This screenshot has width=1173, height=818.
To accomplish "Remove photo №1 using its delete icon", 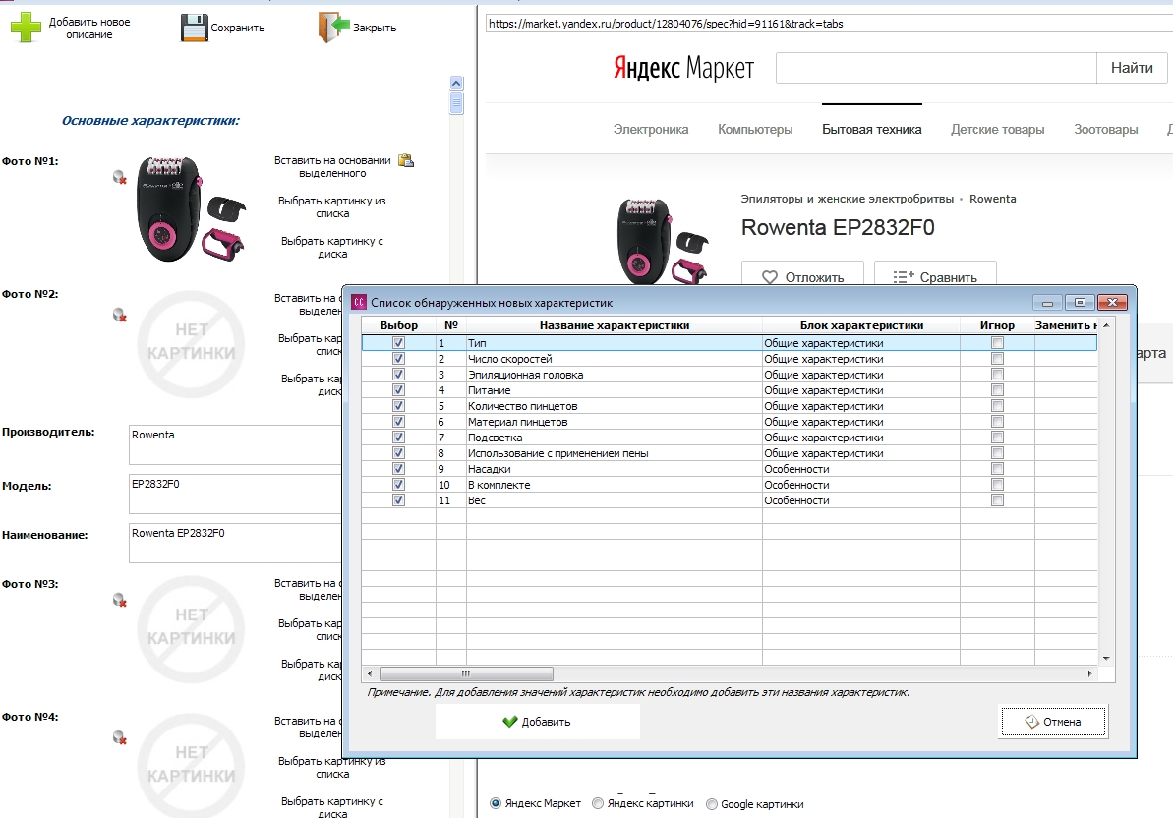I will coord(120,177).
